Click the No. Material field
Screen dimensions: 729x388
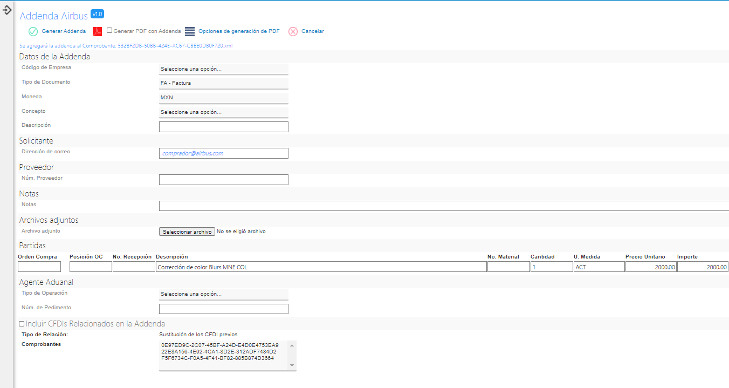(508, 267)
